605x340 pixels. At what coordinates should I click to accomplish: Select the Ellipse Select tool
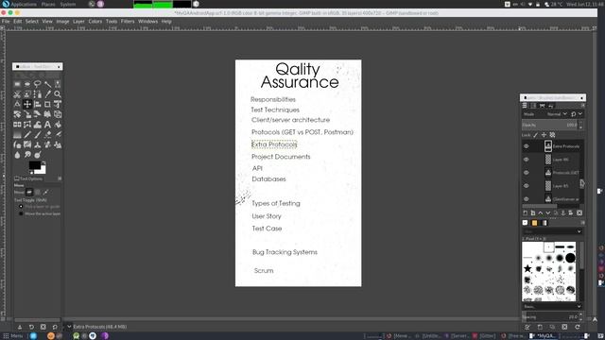click(27, 84)
